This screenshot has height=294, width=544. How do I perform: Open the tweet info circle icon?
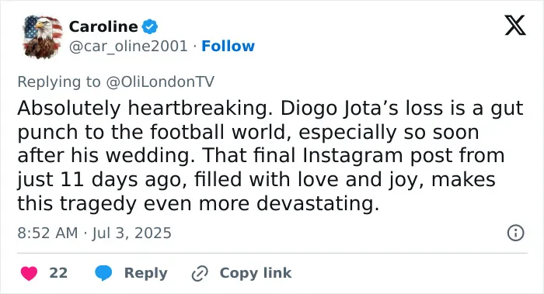515,233
